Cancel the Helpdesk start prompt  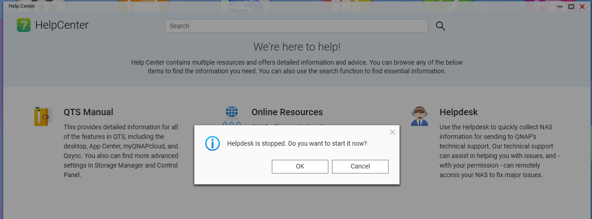tap(360, 167)
